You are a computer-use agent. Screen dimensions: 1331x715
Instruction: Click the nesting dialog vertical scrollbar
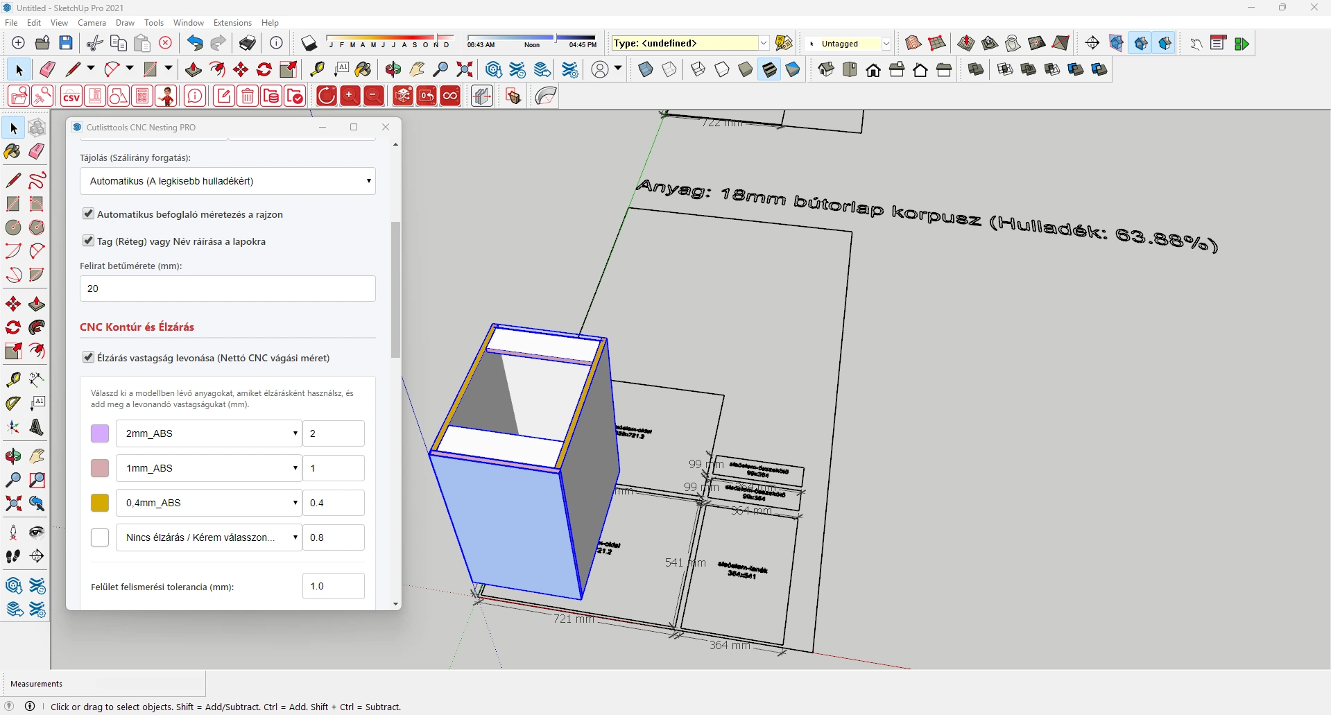(395, 290)
